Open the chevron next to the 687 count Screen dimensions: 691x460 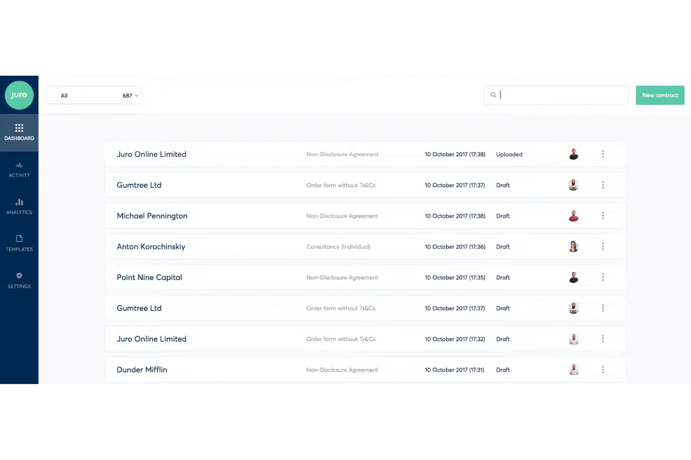click(x=137, y=95)
